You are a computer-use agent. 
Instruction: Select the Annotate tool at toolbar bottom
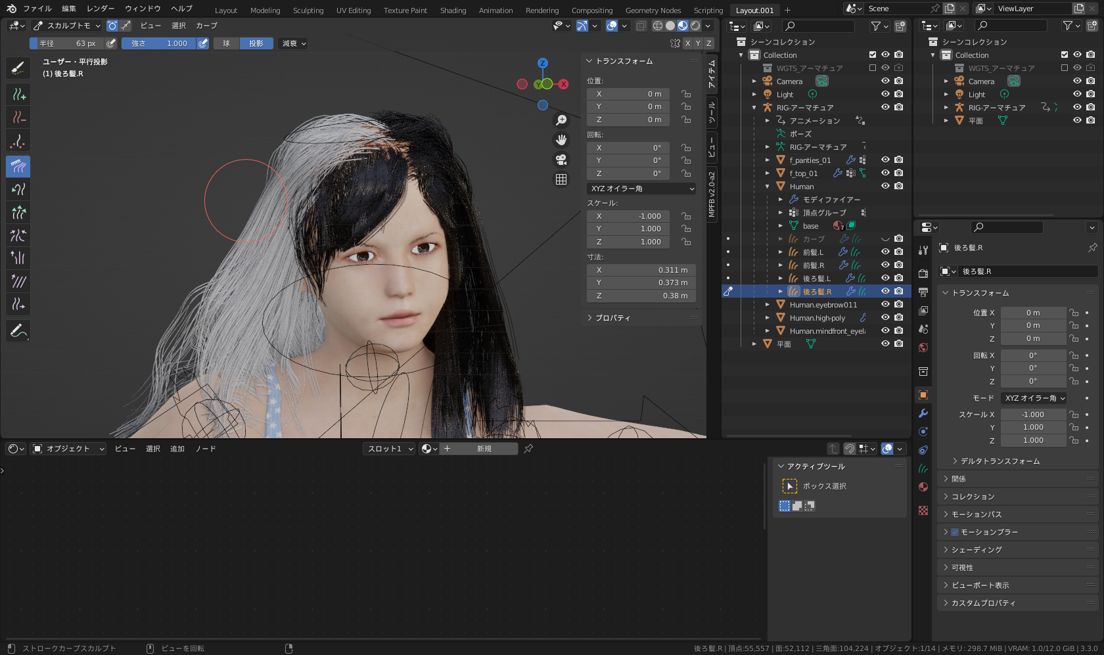click(18, 330)
